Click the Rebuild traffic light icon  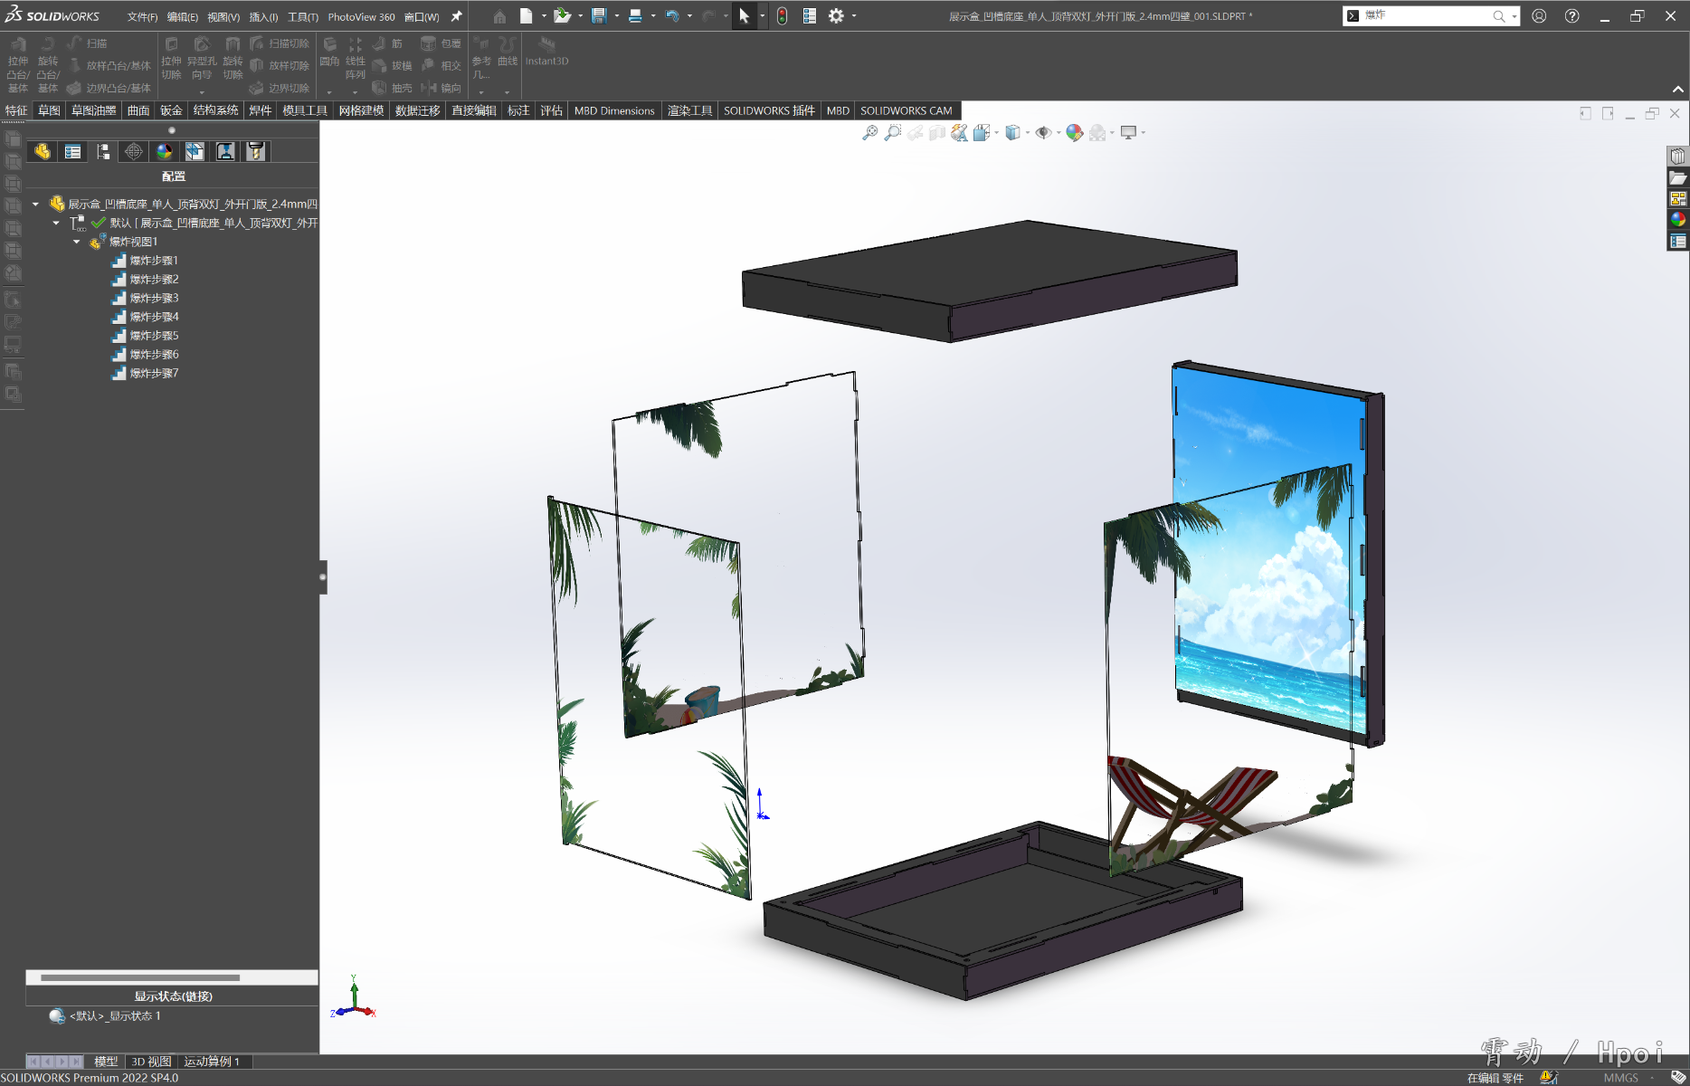point(782,16)
